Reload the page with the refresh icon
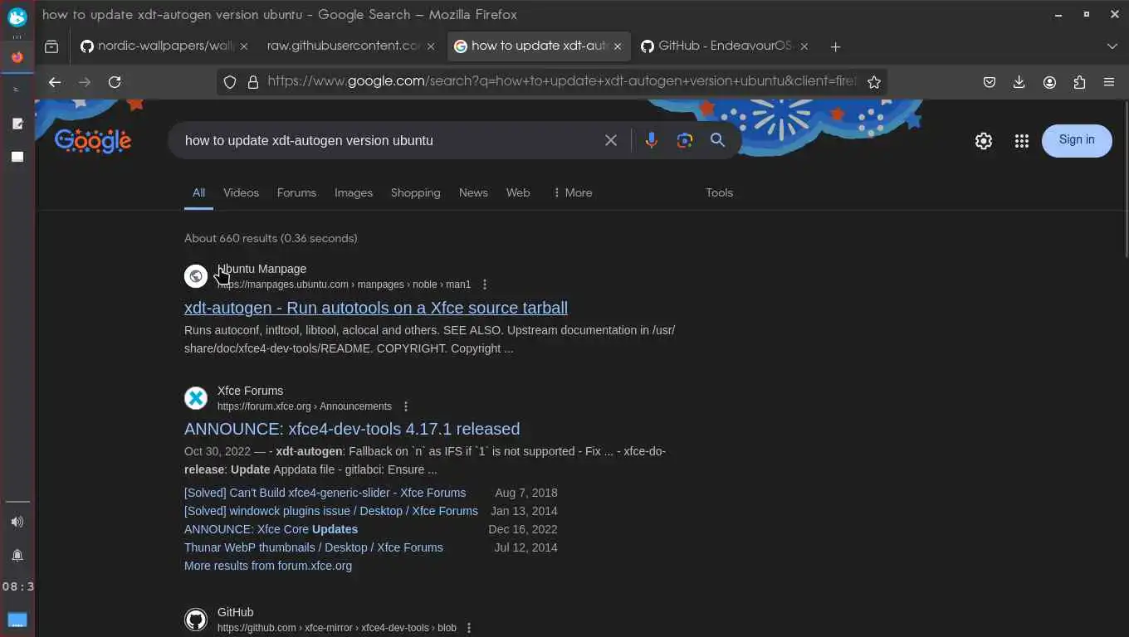The height and width of the screenshot is (637, 1129). (x=115, y=82)
